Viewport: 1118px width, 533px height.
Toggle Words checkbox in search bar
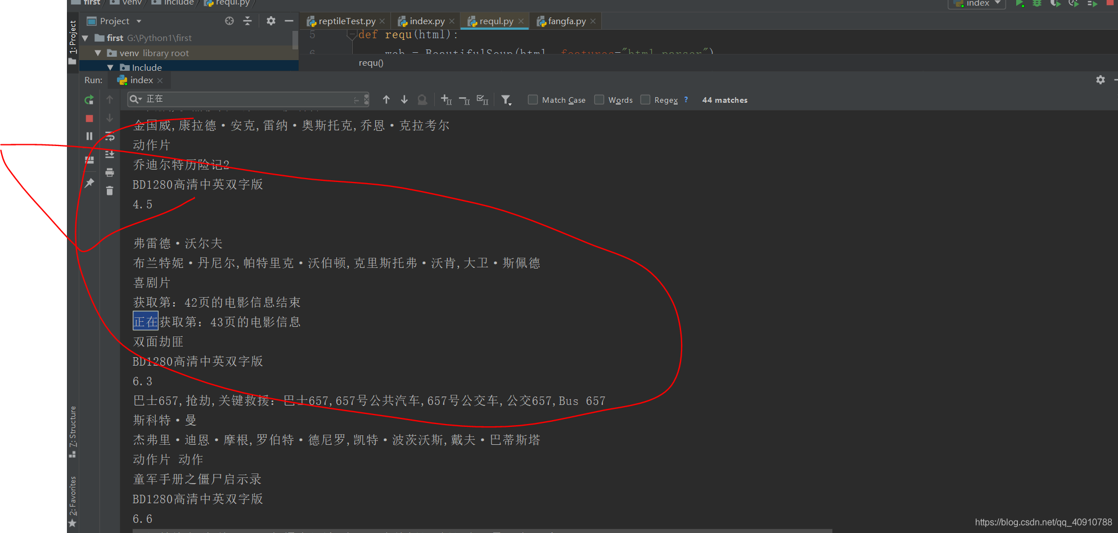[x=599, y=99]
